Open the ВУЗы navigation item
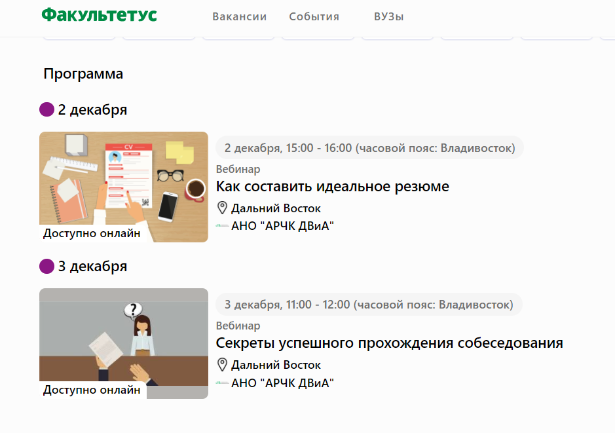 [388, 16]
